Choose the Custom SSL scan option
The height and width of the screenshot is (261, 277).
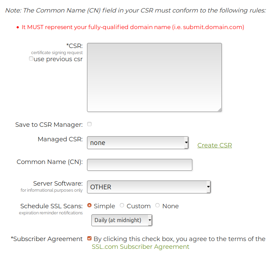point(122,205)
